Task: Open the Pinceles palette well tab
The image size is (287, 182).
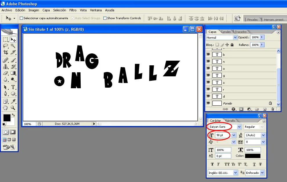Action: [x=252, y=19]
